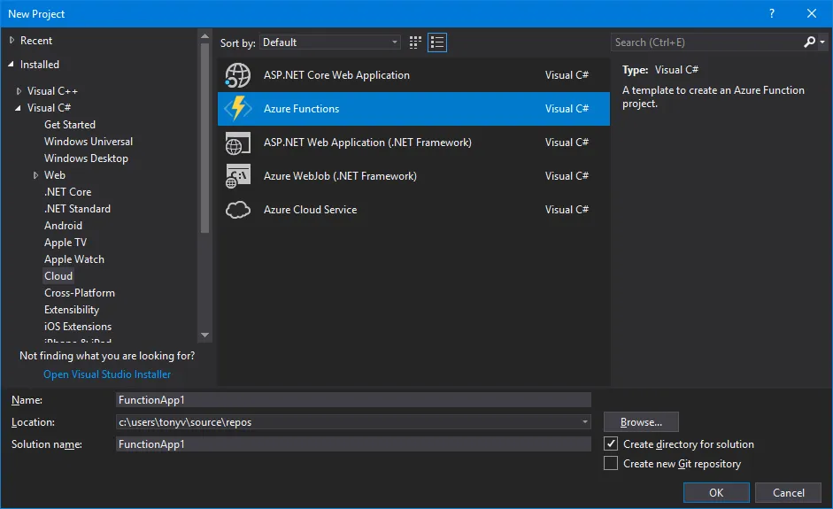
Task: Enable Create new Git repository
Action: [x=611, y=463]
